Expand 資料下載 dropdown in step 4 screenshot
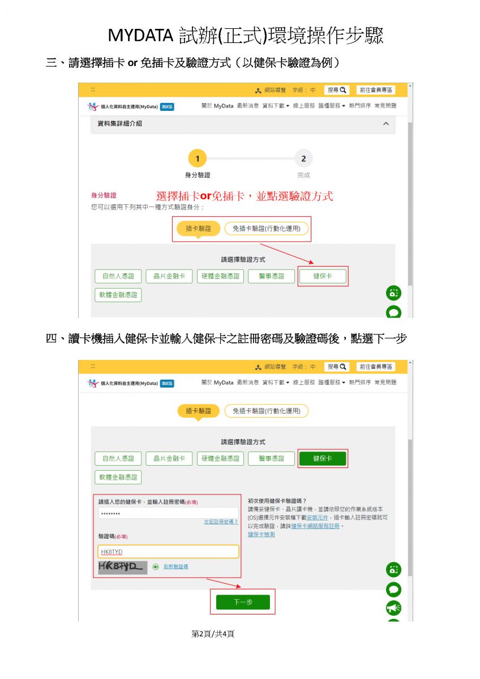Image resolution: width=480 pixels, height=679 pixels. pyautogui.click(x=276, y=383)
